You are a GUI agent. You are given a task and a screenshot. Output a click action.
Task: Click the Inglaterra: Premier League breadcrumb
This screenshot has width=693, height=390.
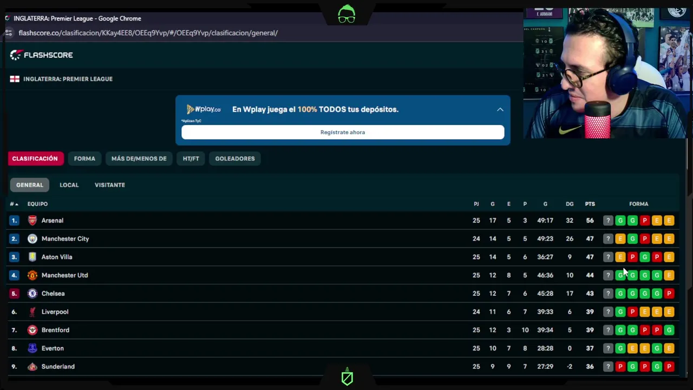point(68,79)
